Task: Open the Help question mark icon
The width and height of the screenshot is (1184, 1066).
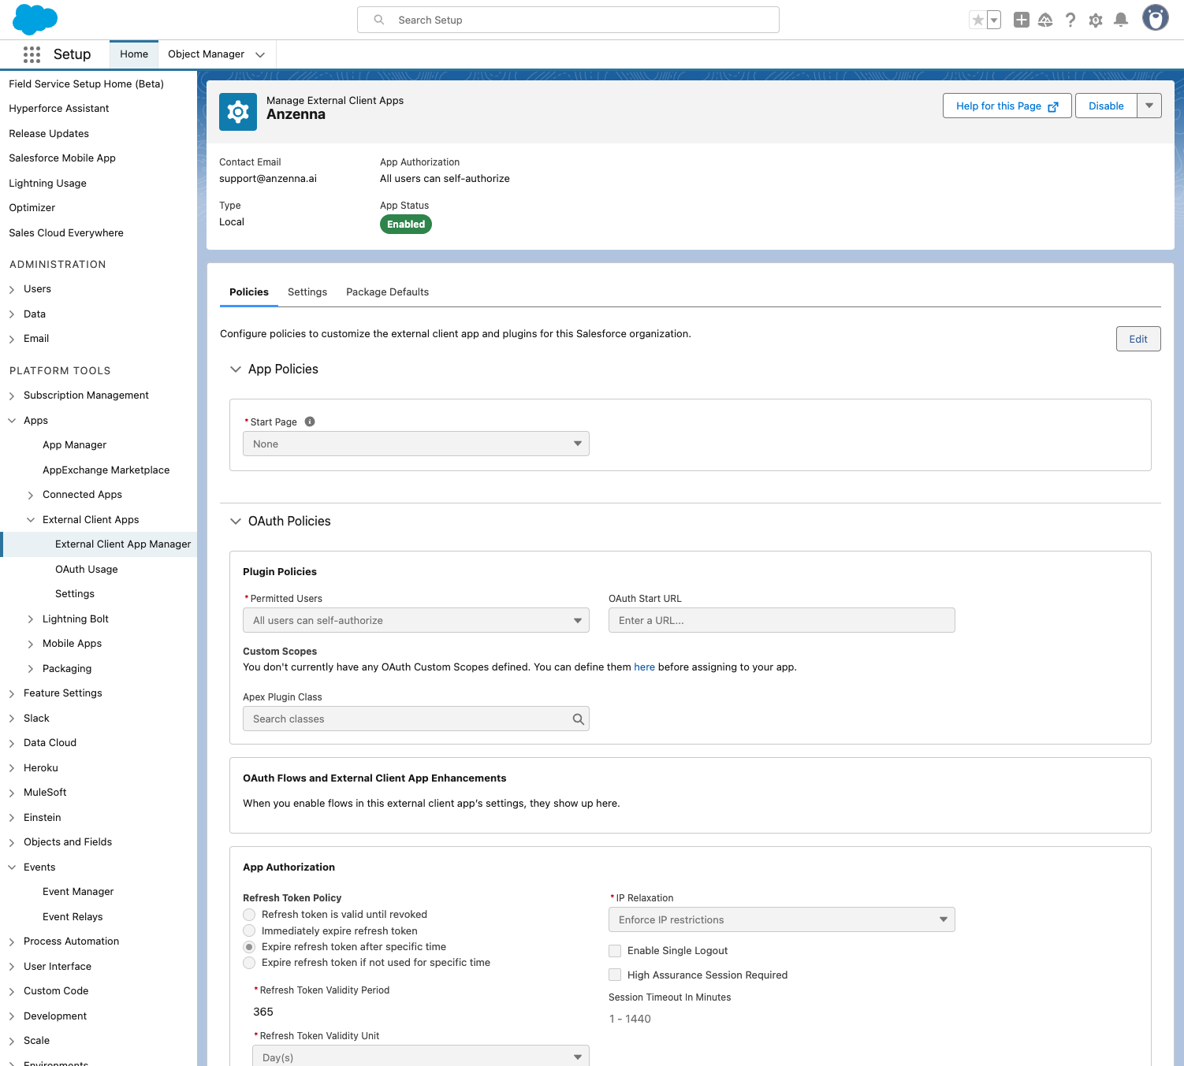Action: [1070, 20]
